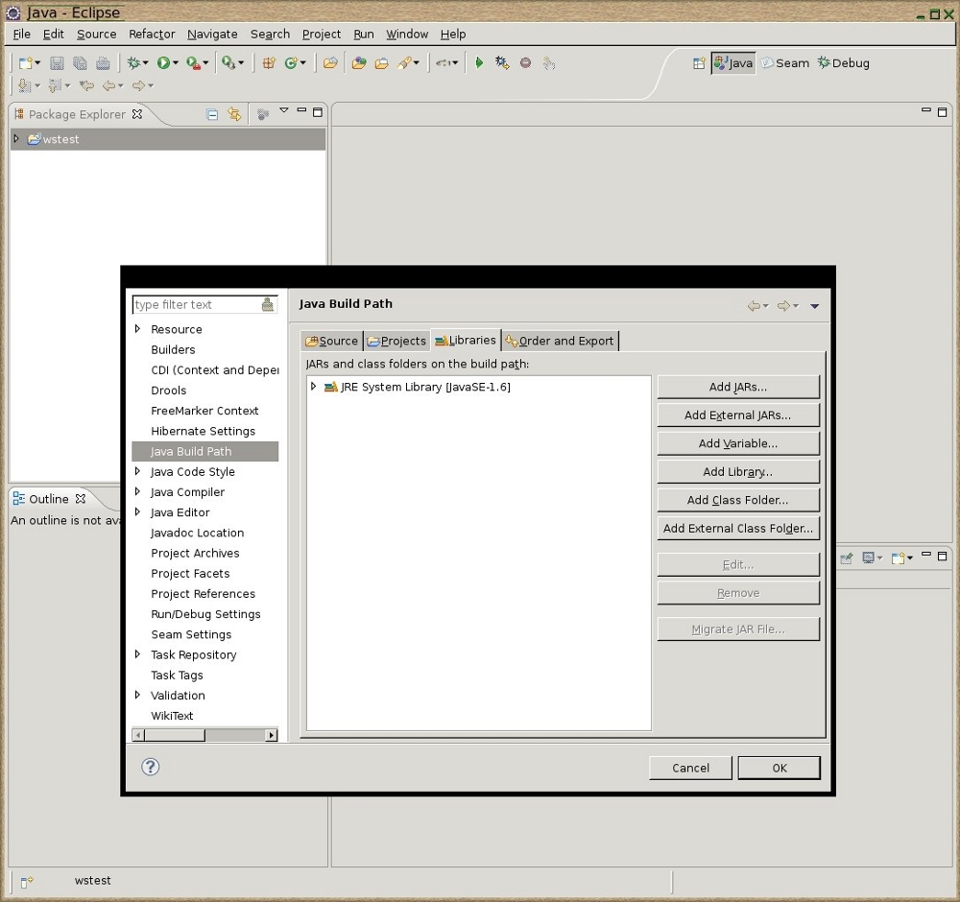The width and height of the screenshot is (960, 902).
Task: Open the Refactor menu
Action: pyautogui.click(x=152, y=34)
